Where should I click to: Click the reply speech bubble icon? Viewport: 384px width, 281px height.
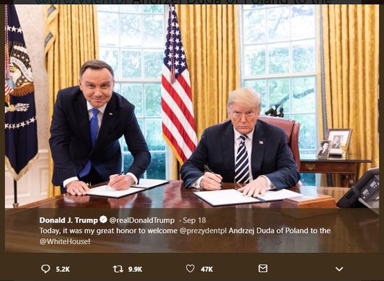(45, 268)
